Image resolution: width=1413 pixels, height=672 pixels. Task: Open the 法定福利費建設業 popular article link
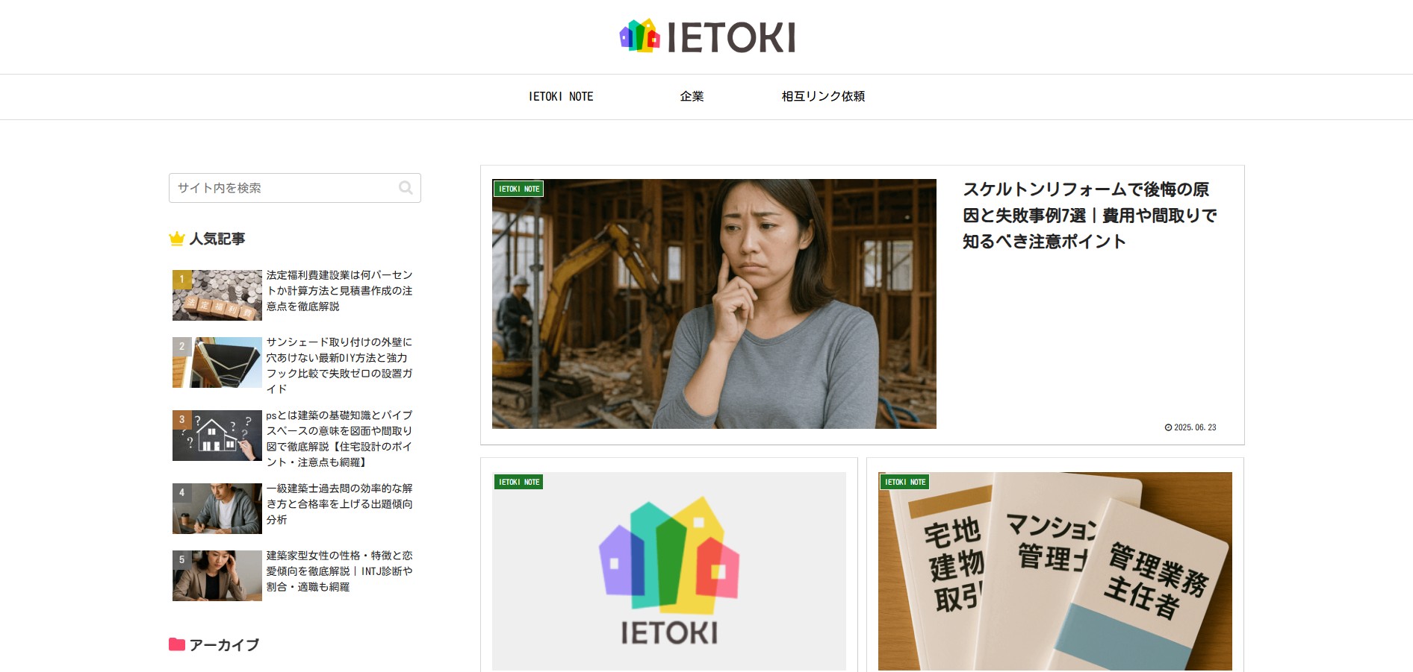click(x=340, y=291)
